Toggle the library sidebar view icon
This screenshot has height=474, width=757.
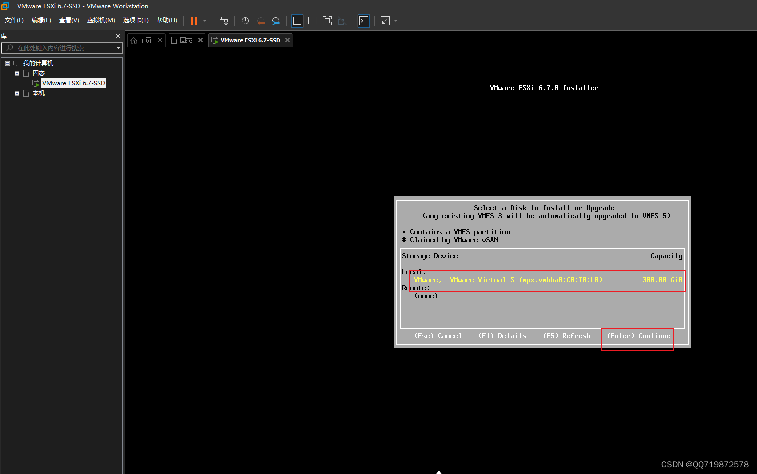(297, 21)
